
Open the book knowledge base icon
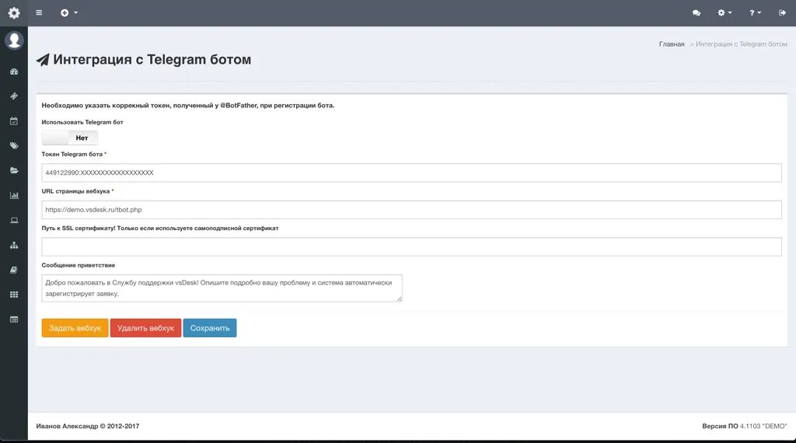(14, 270)
